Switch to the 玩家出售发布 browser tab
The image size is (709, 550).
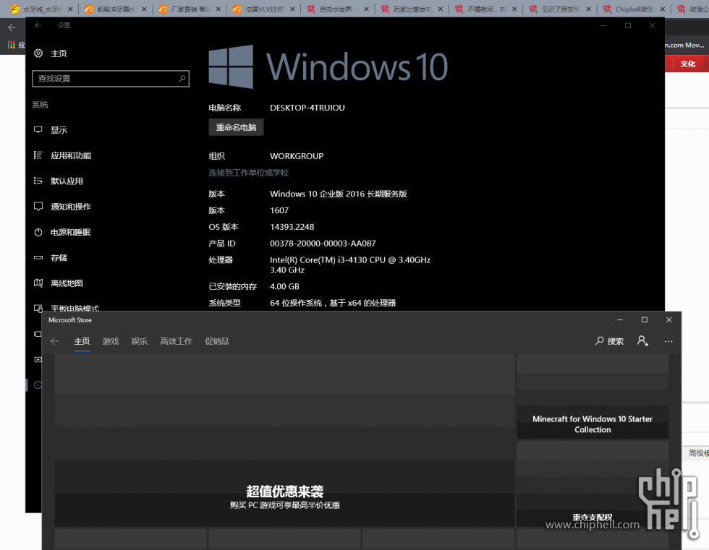point(412,9)
